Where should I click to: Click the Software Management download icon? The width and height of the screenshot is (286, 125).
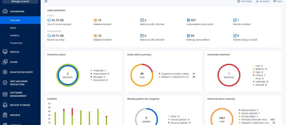[5, 94]
